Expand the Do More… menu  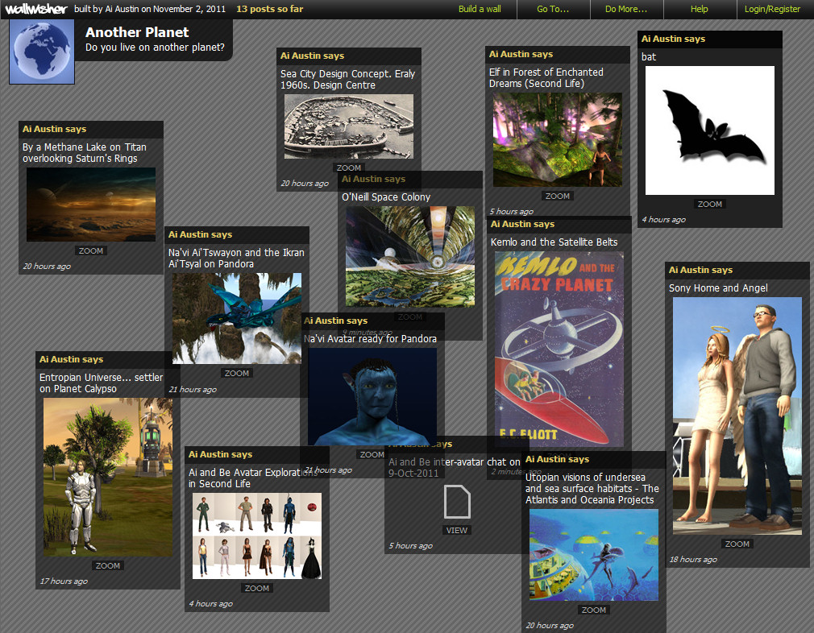626,9
